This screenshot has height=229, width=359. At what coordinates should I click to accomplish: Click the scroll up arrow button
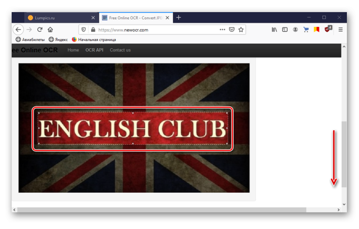(344, 47)
